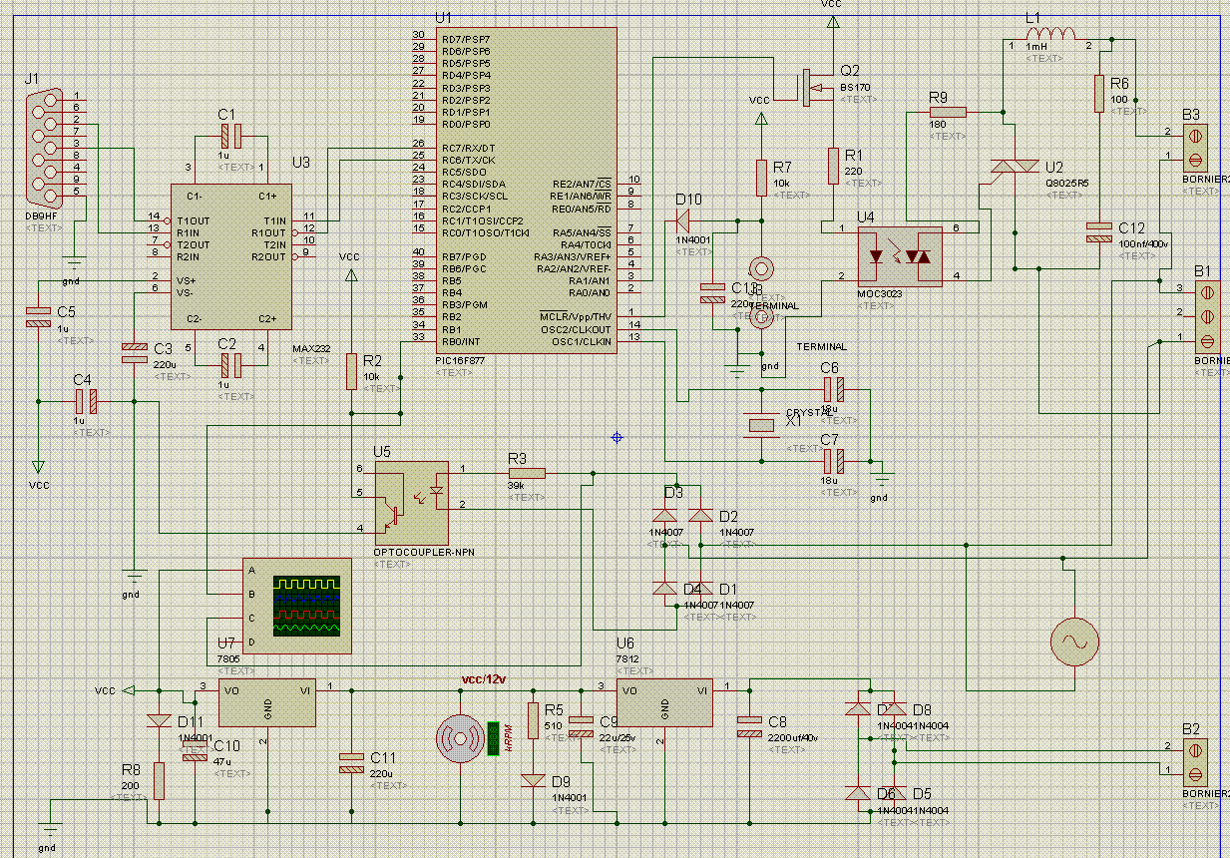
Task: Select capacitor C8 2200uf symbol
Action: pos(749,726)
